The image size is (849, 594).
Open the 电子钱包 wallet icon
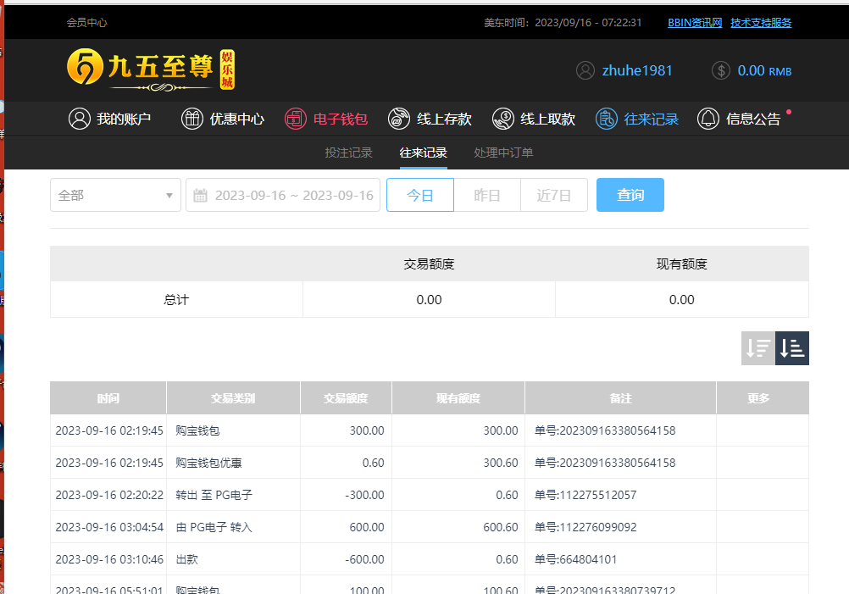(295, 119)
